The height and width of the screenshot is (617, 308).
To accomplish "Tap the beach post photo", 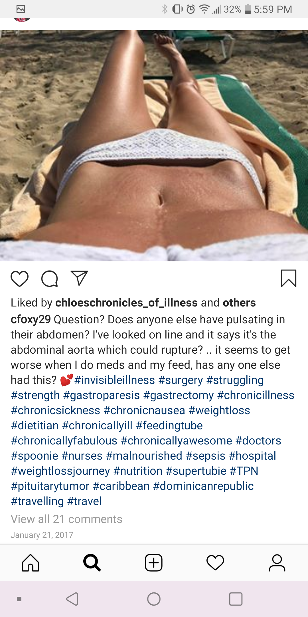I will pos(154,146).
